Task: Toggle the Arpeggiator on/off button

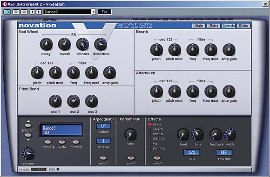Action: tap(103, 158)
